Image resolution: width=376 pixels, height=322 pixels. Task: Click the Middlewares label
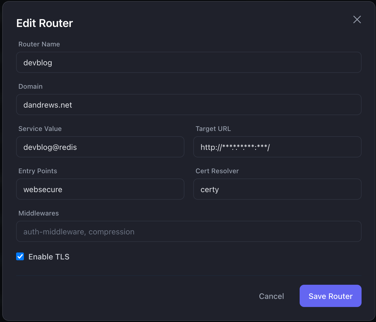[39, 213]
